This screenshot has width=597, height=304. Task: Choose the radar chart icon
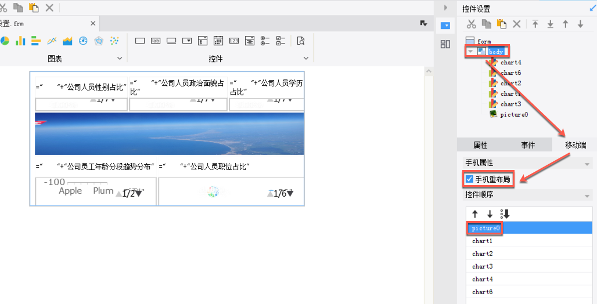99,41
